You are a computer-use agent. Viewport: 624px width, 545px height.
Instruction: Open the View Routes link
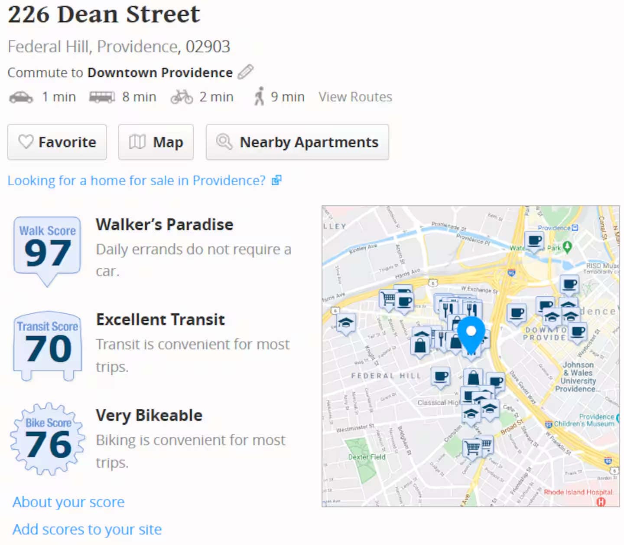coord(355,97)
